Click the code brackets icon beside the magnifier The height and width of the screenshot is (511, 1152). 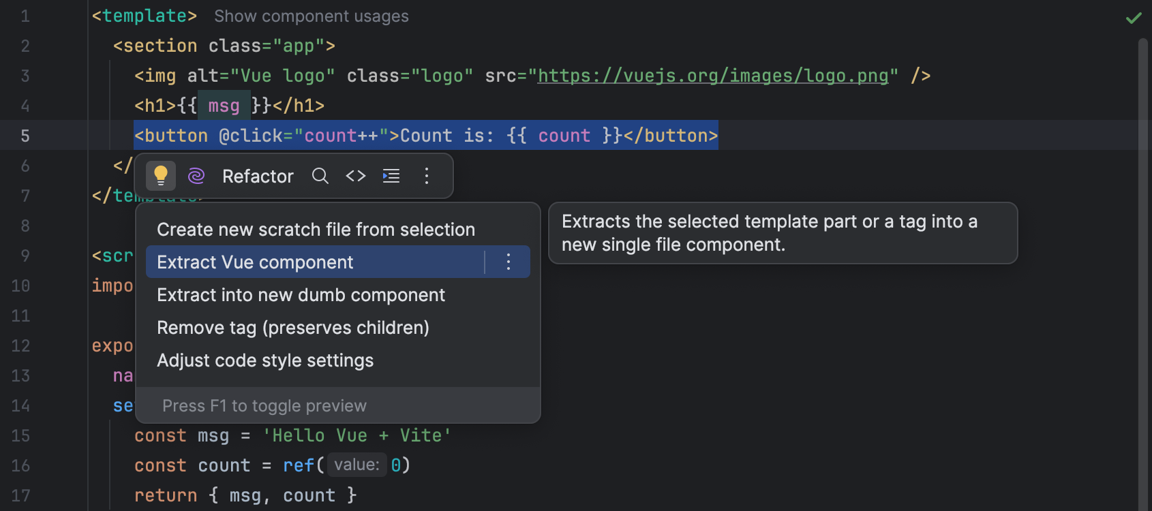[x=356, y=176]
